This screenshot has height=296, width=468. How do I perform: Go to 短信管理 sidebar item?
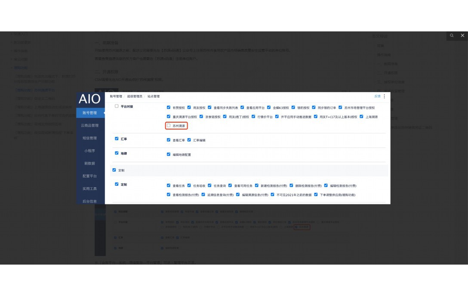[90, 138]
